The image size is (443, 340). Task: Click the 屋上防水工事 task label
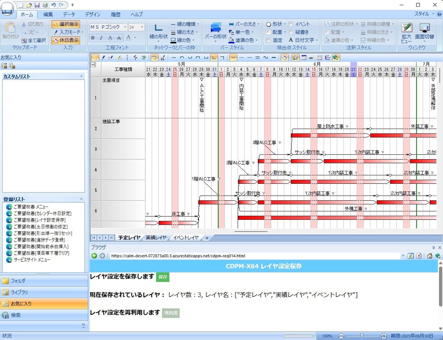coord(330,126)
